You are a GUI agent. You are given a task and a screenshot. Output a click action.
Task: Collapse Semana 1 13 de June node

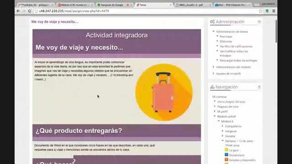(223, 141)
